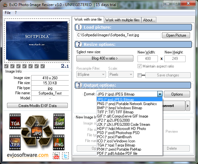The width and height of the screenshot is (198, 164).
Task: Click the File size value 15.33 KB
Action: click(50, 83)
